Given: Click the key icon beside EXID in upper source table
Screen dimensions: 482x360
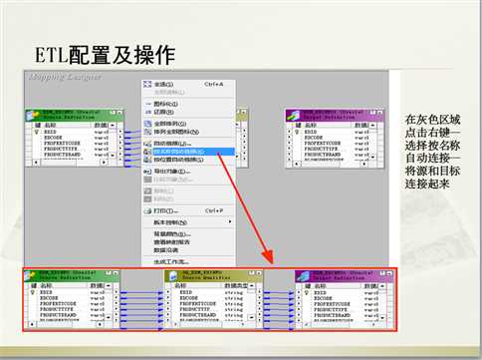Looking at the screenshot, I should click(x=37, y=132).
